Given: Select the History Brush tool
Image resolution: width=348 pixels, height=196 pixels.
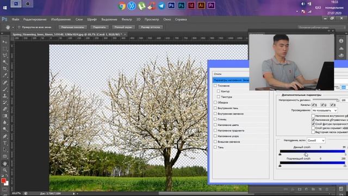Looking at the screenshot, I should pos(5,102).
